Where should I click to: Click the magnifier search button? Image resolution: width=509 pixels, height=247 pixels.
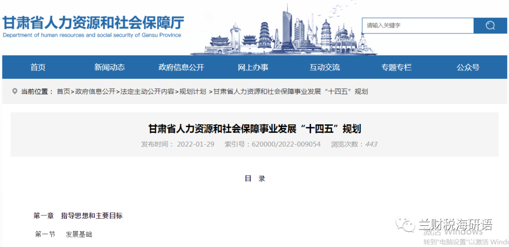(490, 25)
